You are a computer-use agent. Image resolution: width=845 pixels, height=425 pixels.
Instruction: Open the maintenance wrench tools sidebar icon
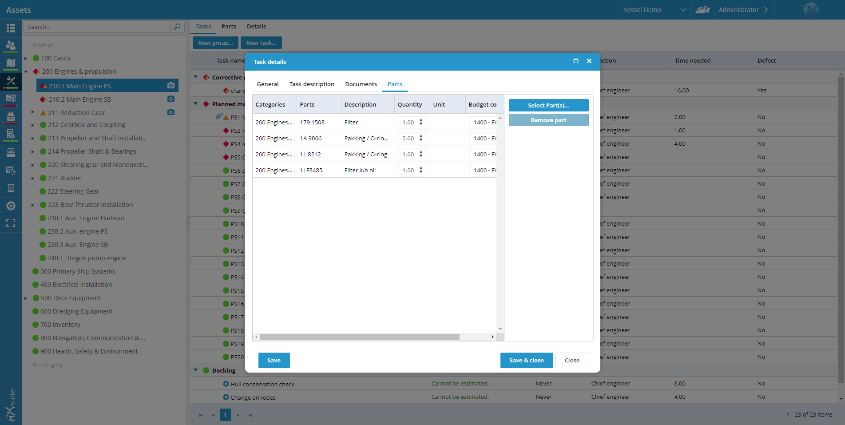[11, 81]
